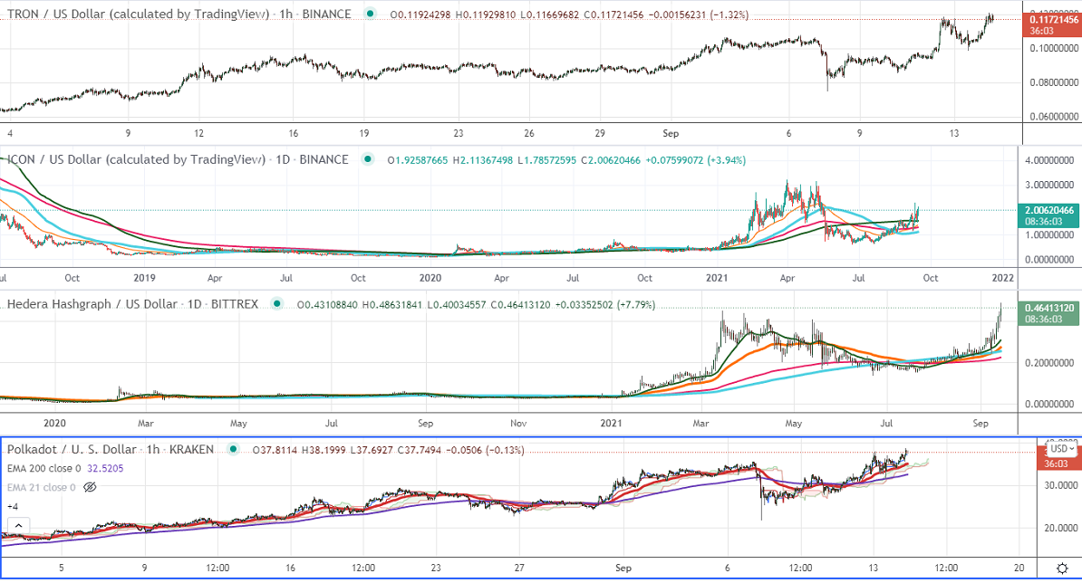Click 2019 label on ICON time axis
Viewport: 1082px width, 583px height.
click(x=144, y=278)
